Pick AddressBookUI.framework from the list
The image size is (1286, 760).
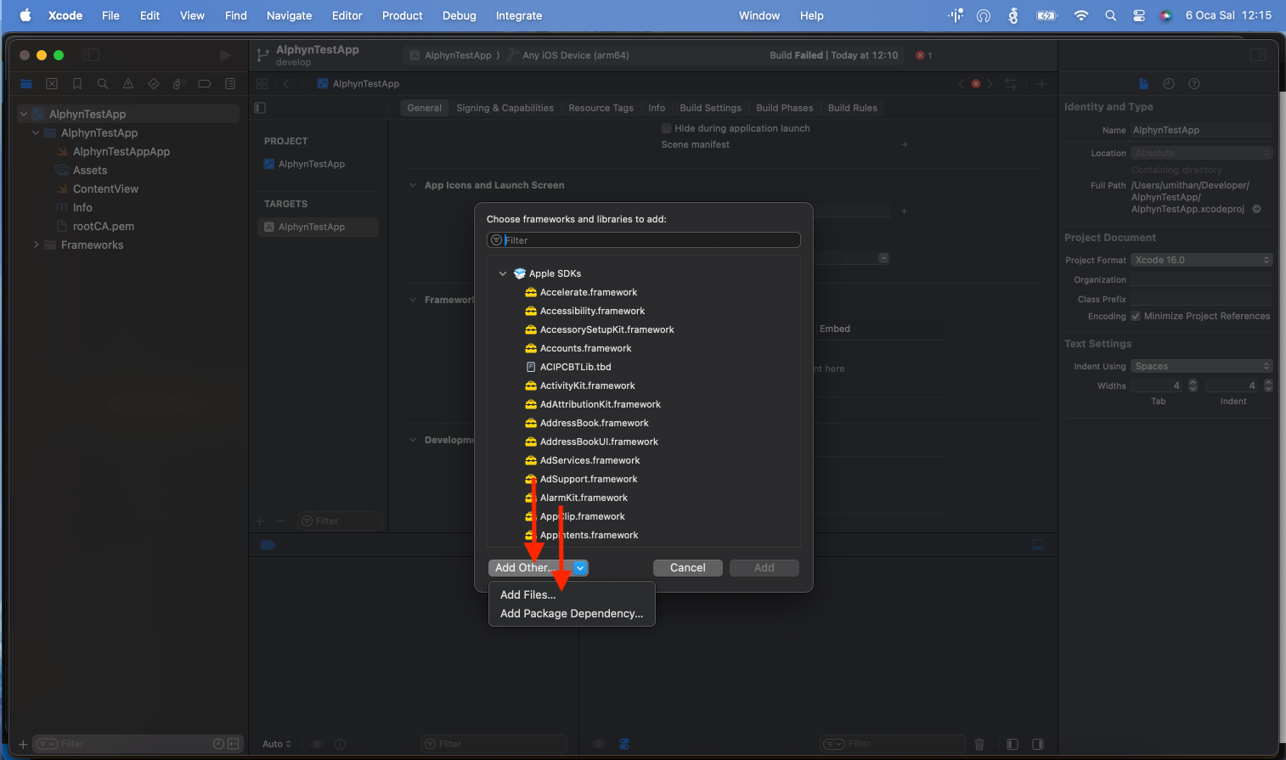tap(599, 442)
